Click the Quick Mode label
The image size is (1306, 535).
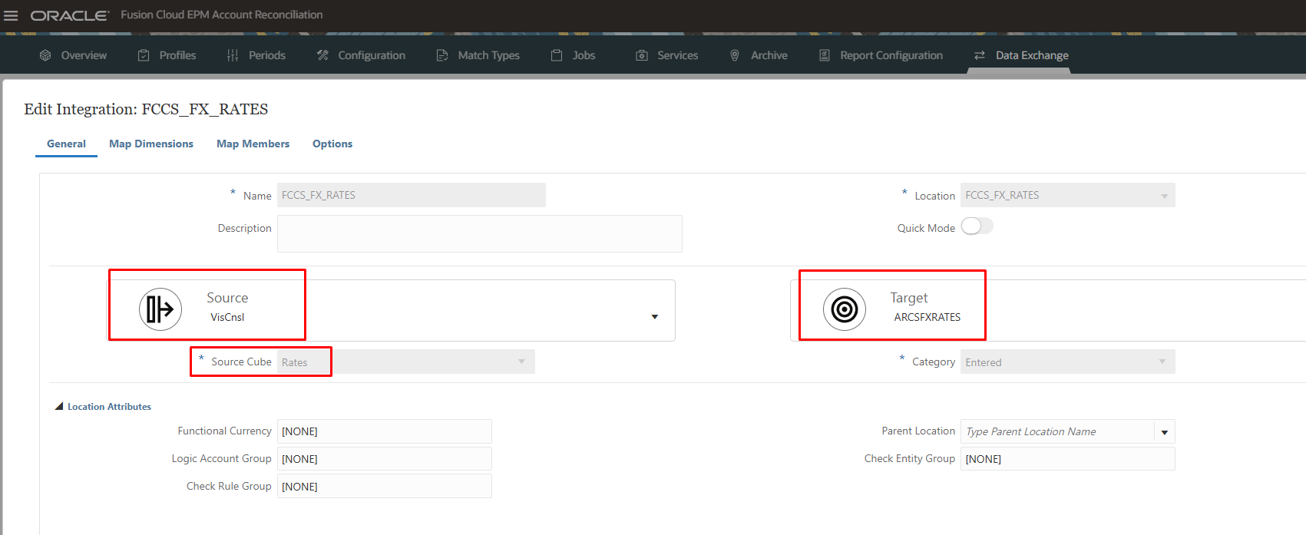click(926, 228)
